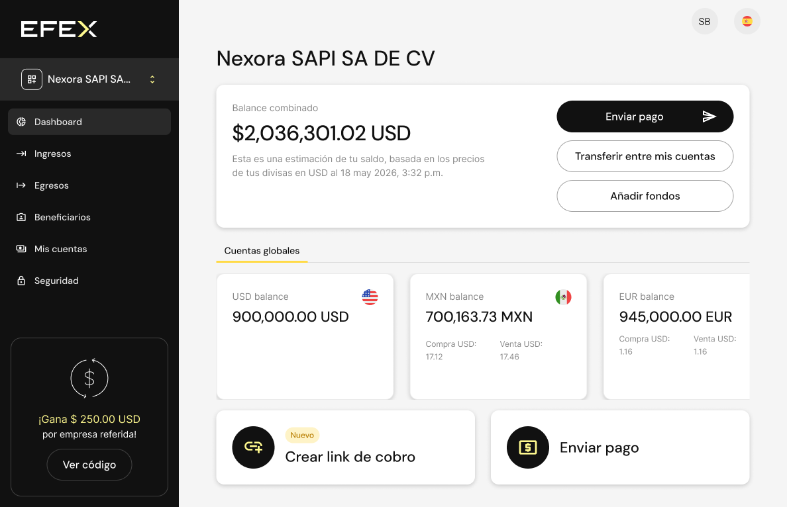
Task: Open the SB user avatar menu
Action: (x=705, y=22)
